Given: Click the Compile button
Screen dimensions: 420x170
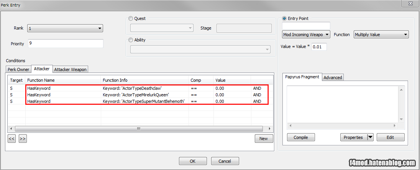Looking at the screenshot, I should 301,137.
